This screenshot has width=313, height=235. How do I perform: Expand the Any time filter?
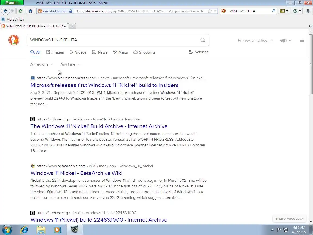pyautogui.click(x=70, y=64)
